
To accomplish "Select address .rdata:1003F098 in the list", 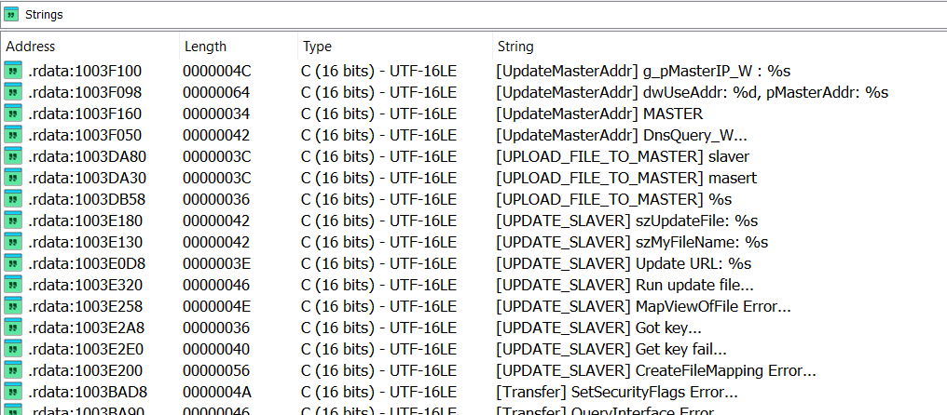I will point(85,92).
